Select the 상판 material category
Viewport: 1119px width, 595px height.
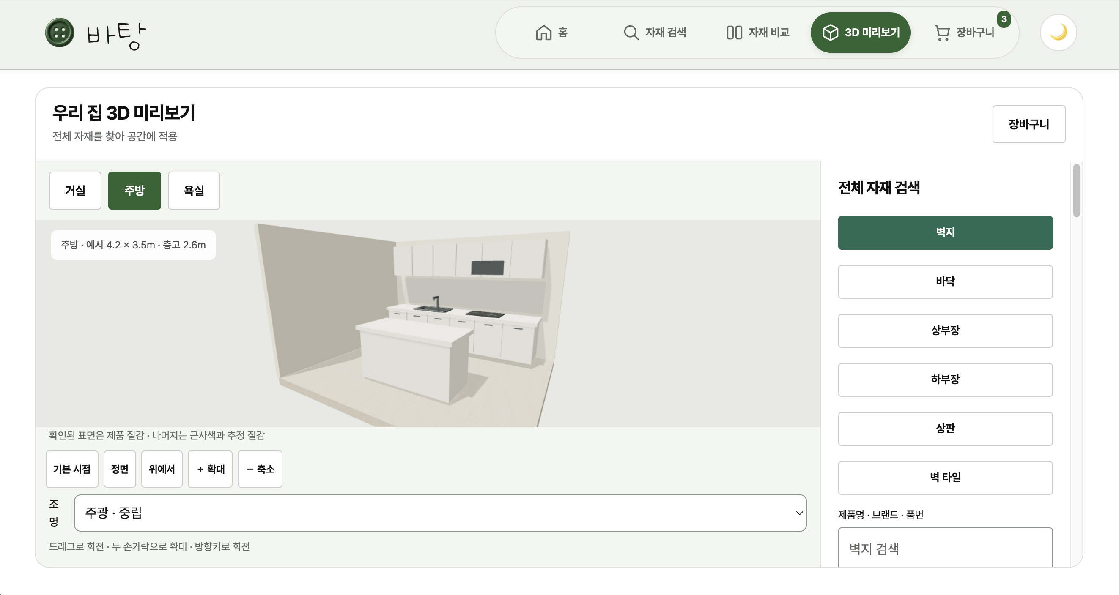coord(945,429)
